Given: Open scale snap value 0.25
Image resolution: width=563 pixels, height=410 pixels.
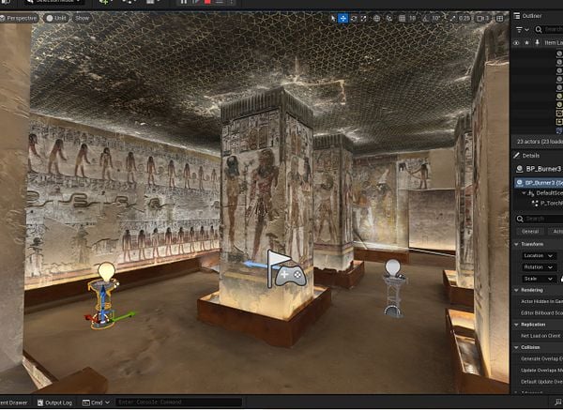Looking at the screenshot, I should tap(464, 18).
